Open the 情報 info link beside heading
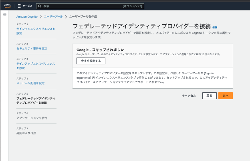Screen dimensions: 250x161 (x=215, y=28)
